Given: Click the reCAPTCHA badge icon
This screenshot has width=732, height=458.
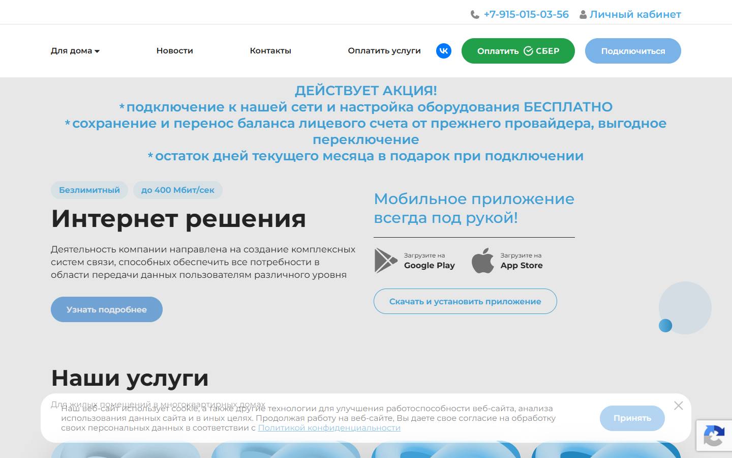Looking at the screenshot, I should pyautogui.click(x=714, y=435).
